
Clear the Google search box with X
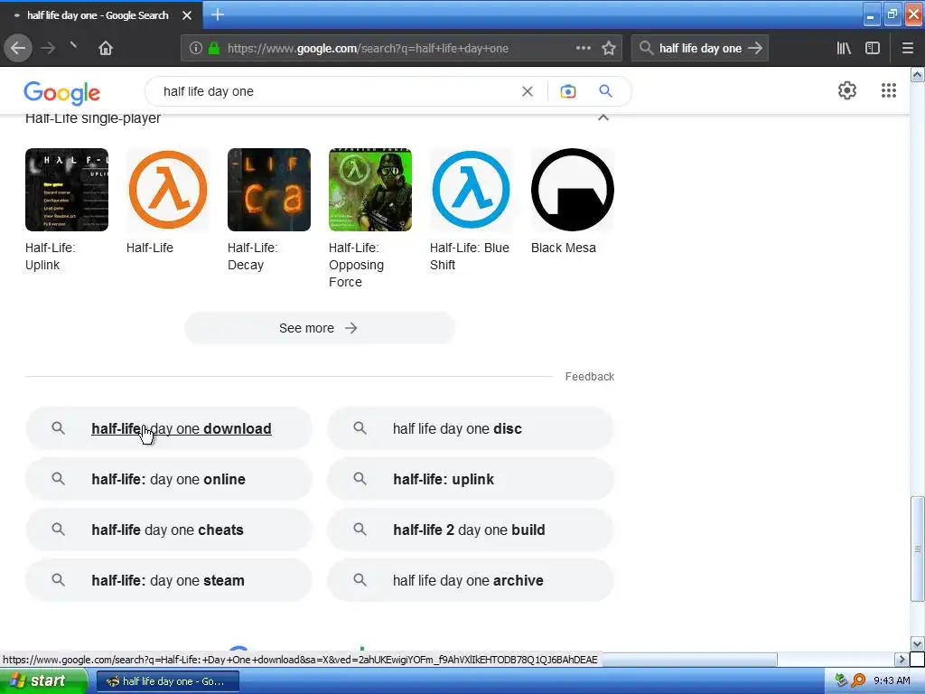[528, 91]
